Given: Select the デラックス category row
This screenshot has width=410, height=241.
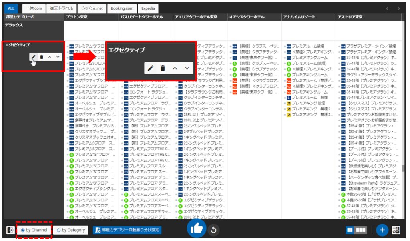Looking at the screenshot, I should tap(33, 25).
